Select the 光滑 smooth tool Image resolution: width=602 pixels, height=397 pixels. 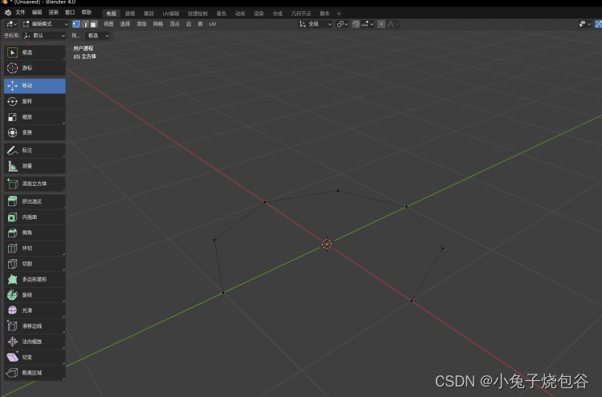point(35,310)
